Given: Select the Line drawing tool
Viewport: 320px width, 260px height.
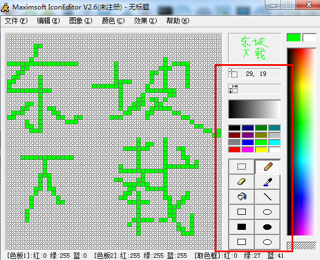Looking at the screenshot, I should pyautogui.click(x=268, y=197).
